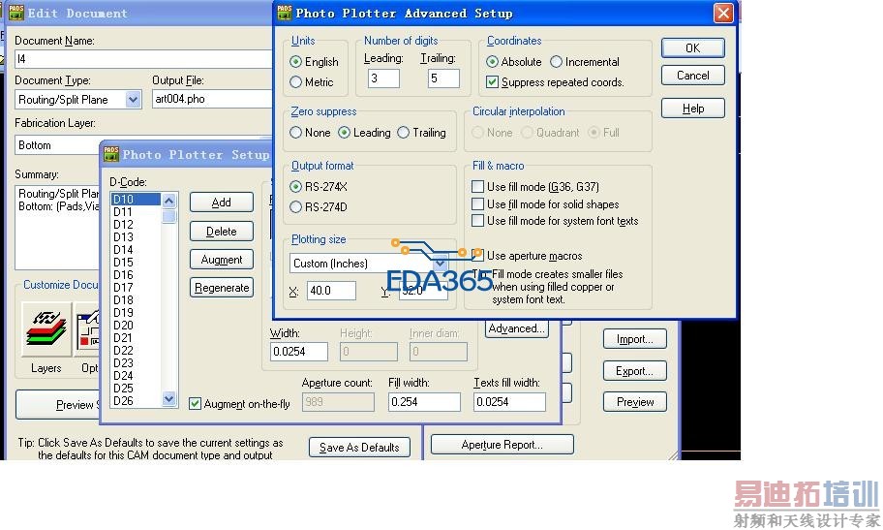Click the Delete D-Code button
883x530 pixels.
pyautogui.click(x=222, y=232)
